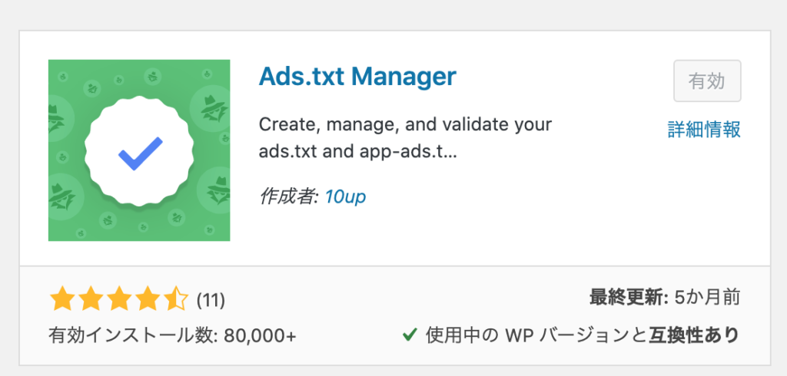Click the blue checkmark in the white badge
The width and height of the screenshot is (787, 376).
pos(141,153)
